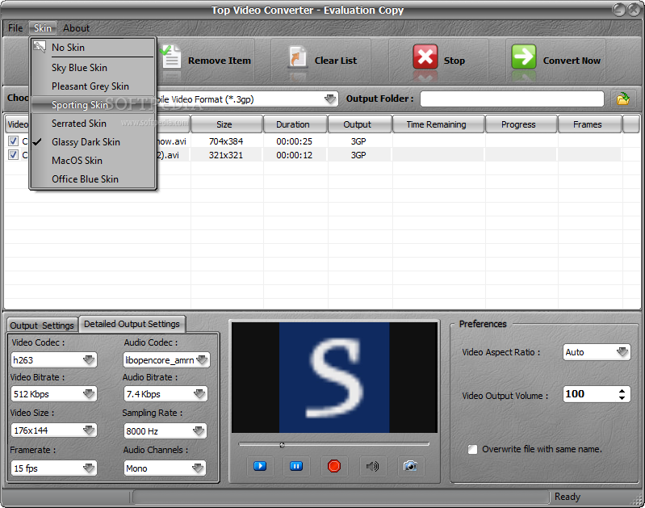Viewport: 645px width, 508px height.
Task: Click Output column header
Action: tap(360, 124)
